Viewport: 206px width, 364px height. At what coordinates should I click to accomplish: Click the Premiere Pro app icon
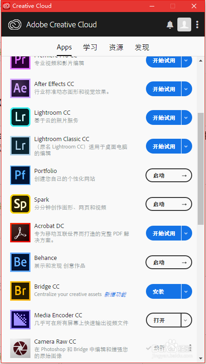pyautogui.click(x=20, y=62)
